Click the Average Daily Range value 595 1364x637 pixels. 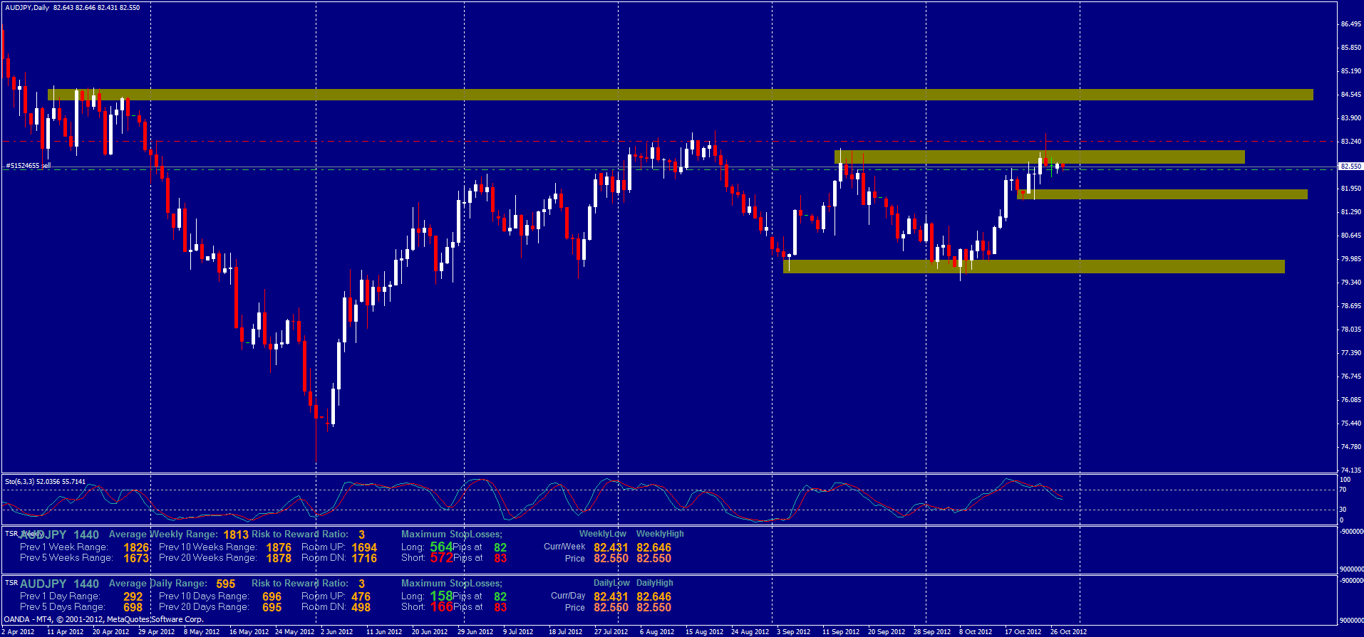(x=225, y=584)
